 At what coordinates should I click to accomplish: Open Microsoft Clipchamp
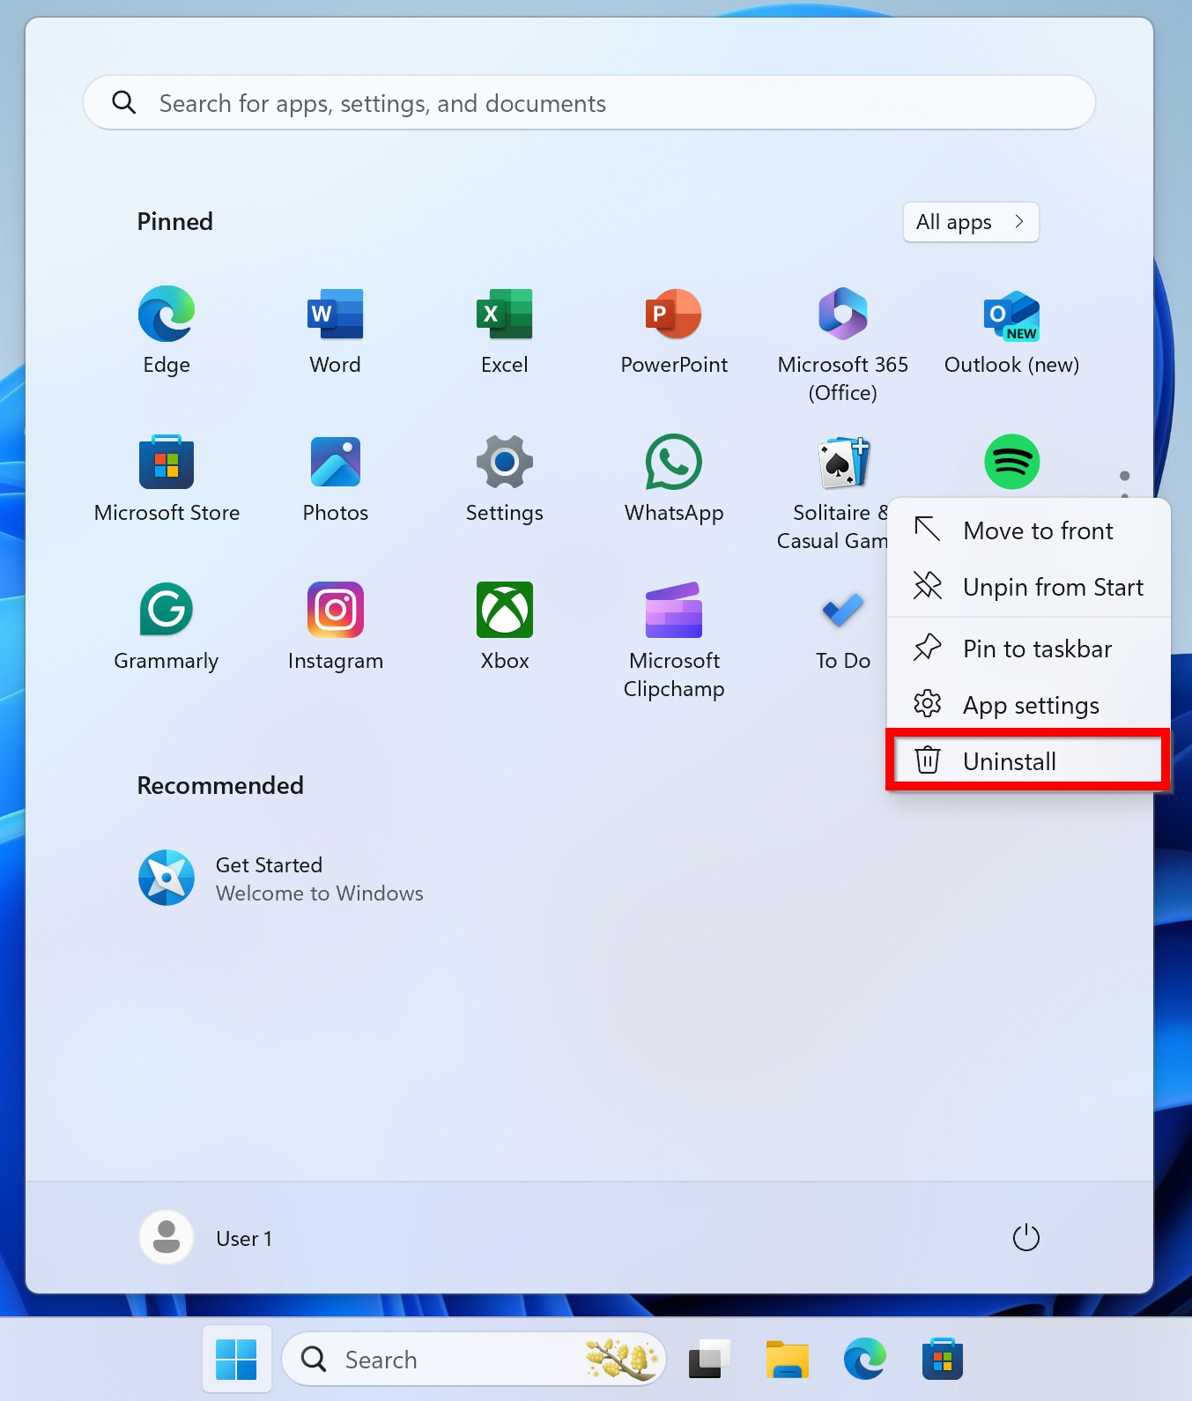[674, 640]
